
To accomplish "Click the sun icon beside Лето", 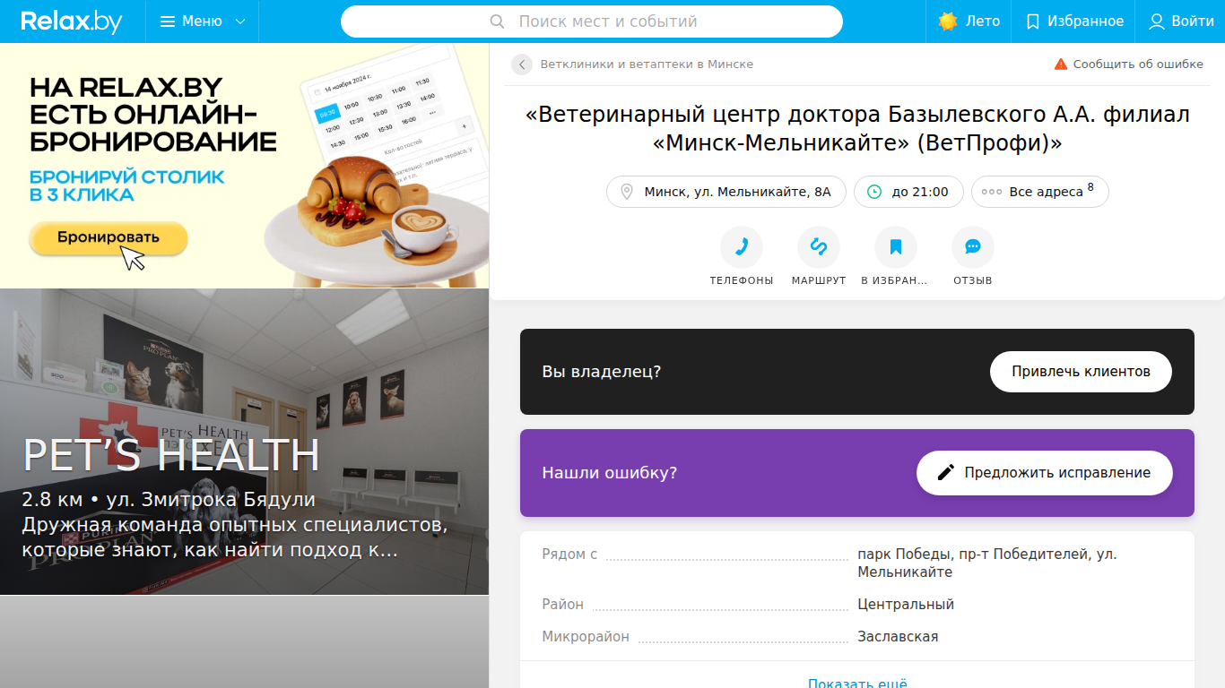I will pos(948,21).
